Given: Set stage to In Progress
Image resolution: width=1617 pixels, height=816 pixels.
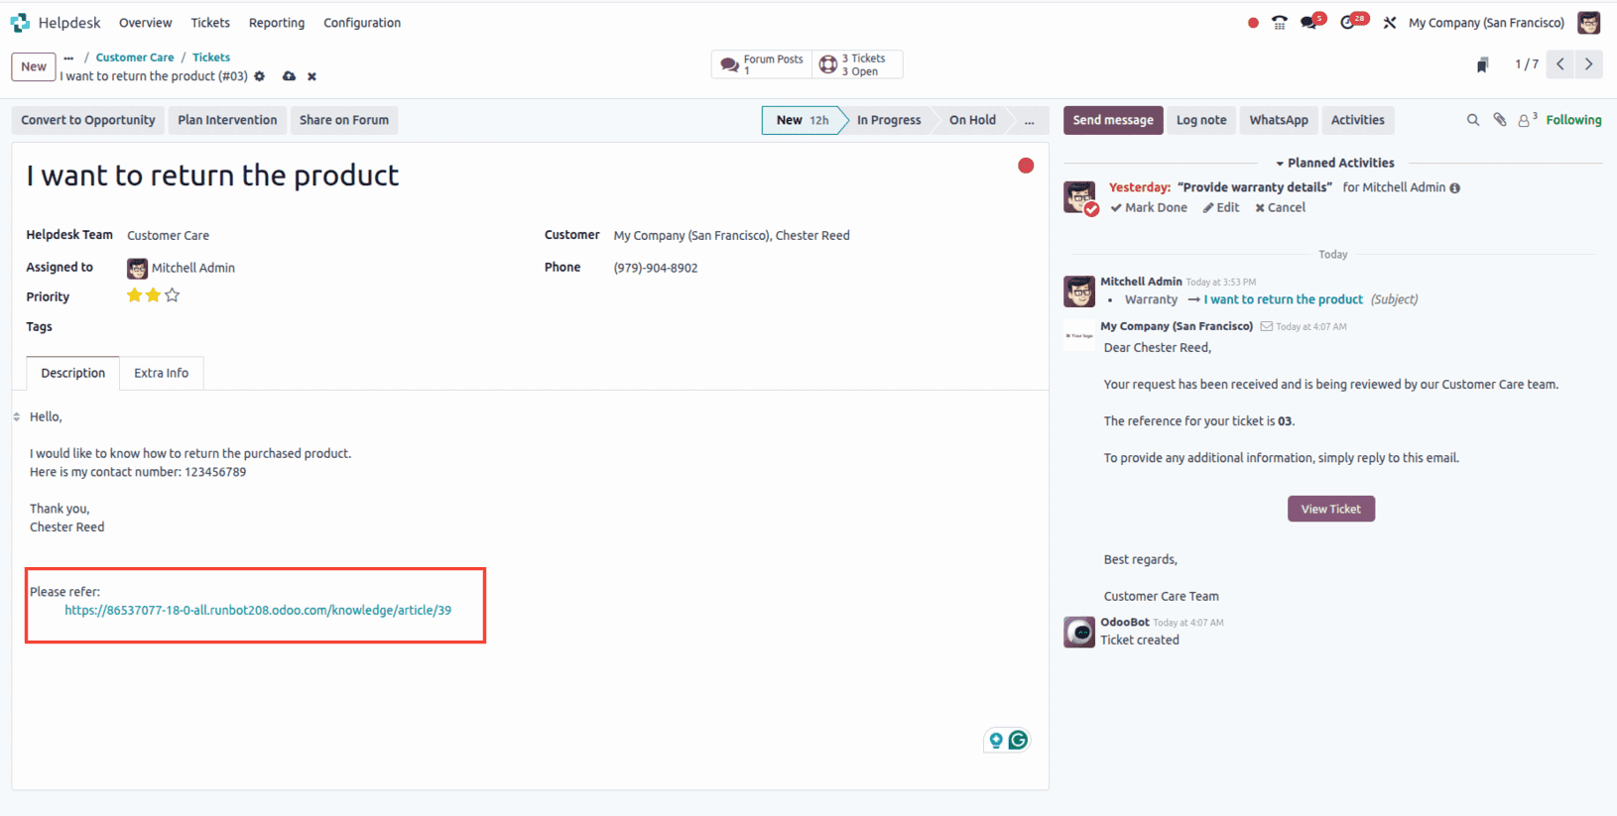Looking at the screenshot, I should [x=889, y=120].
